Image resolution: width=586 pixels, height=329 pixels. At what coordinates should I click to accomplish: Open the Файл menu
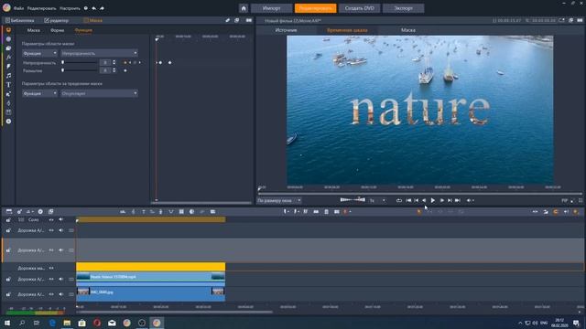point(18,8)
